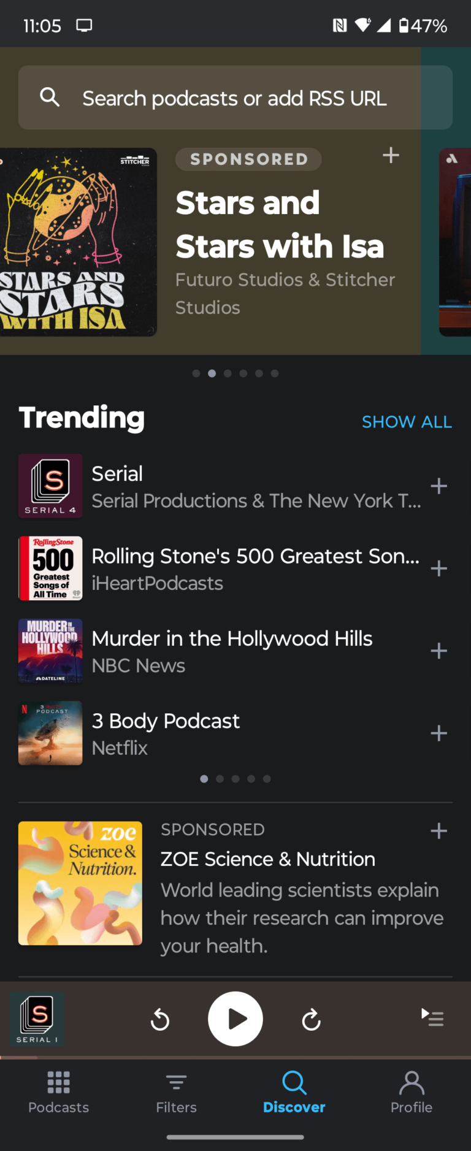The width and height of the screenshot is (471, 1151).
Task: Tap the SPONSORED badge on the featured card
Action: coord(248,159)
